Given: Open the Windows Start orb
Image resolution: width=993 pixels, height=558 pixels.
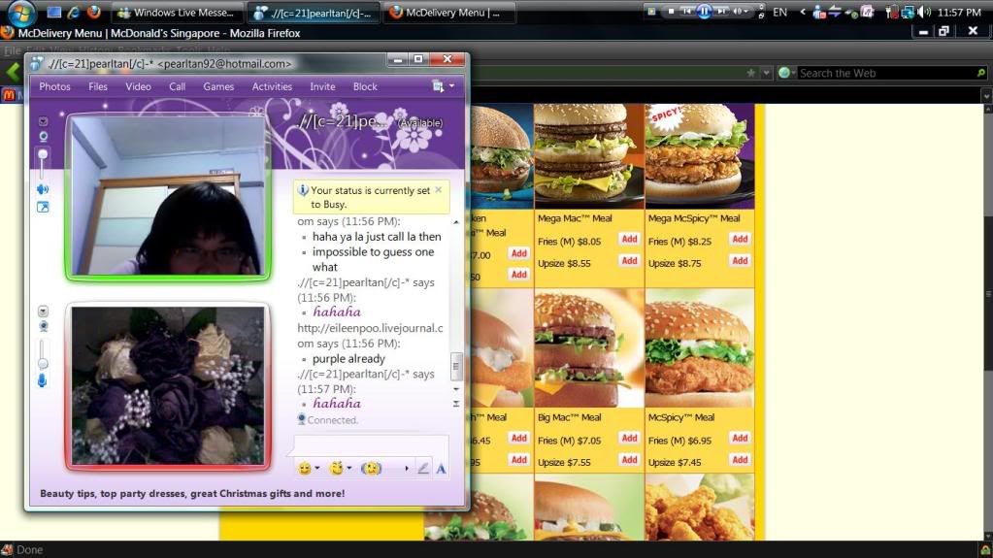Looking at the screenshot, I should (21, 13).
